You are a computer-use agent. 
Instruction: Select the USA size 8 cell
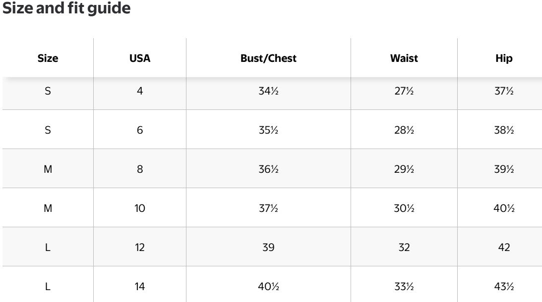click(140, 169)
